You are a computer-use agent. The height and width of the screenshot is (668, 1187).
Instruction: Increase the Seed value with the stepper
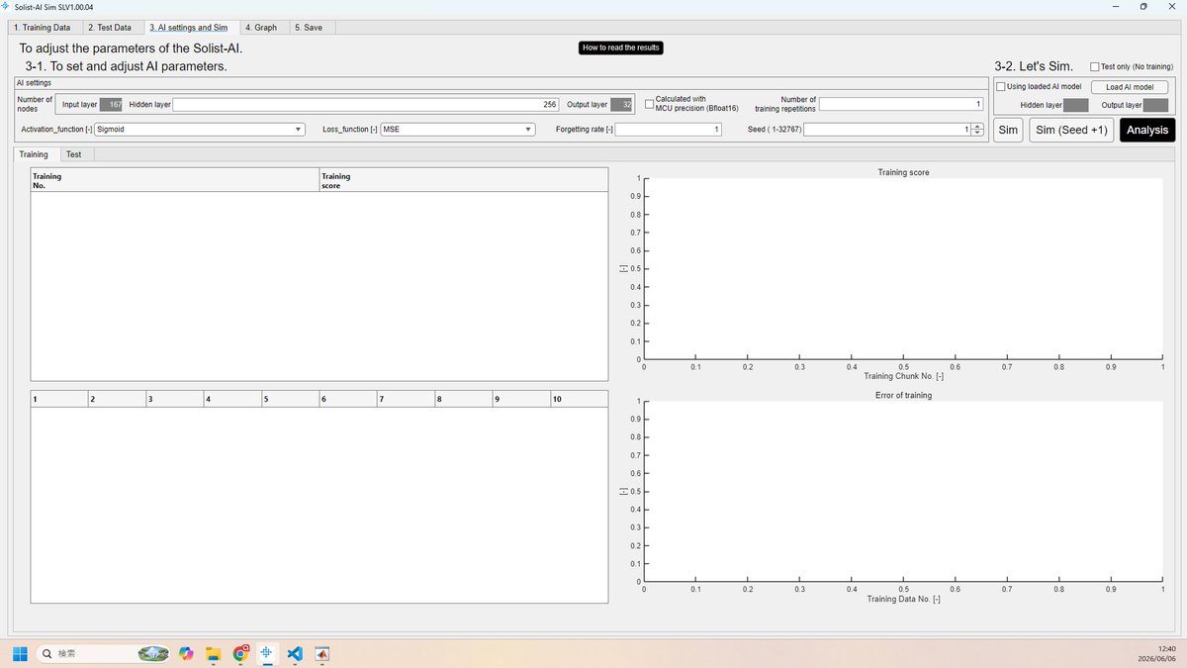(976, 126)
